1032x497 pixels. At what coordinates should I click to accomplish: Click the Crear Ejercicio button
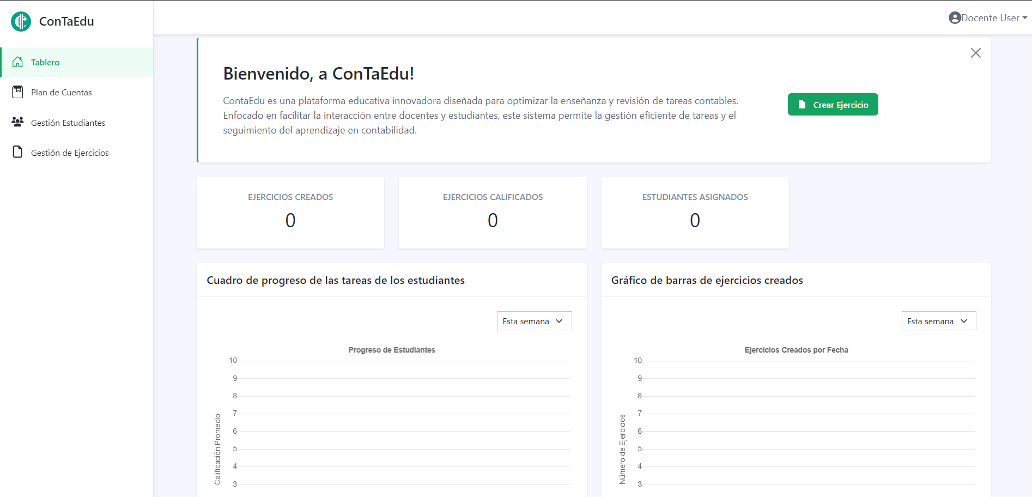[833, 104]
